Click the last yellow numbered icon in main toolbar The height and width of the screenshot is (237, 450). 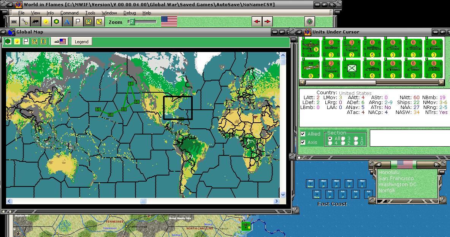coord(99,22)
